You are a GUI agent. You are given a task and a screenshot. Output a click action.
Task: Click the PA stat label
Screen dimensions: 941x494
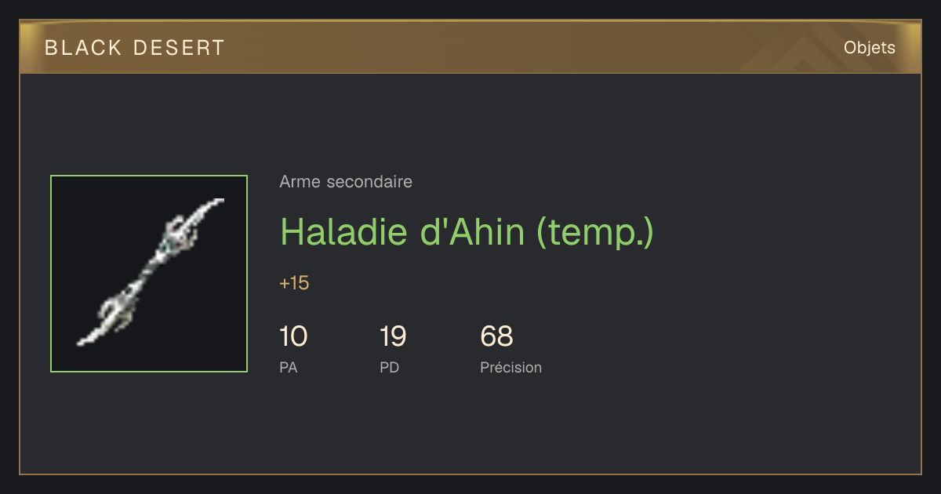[x=288, y=367]
